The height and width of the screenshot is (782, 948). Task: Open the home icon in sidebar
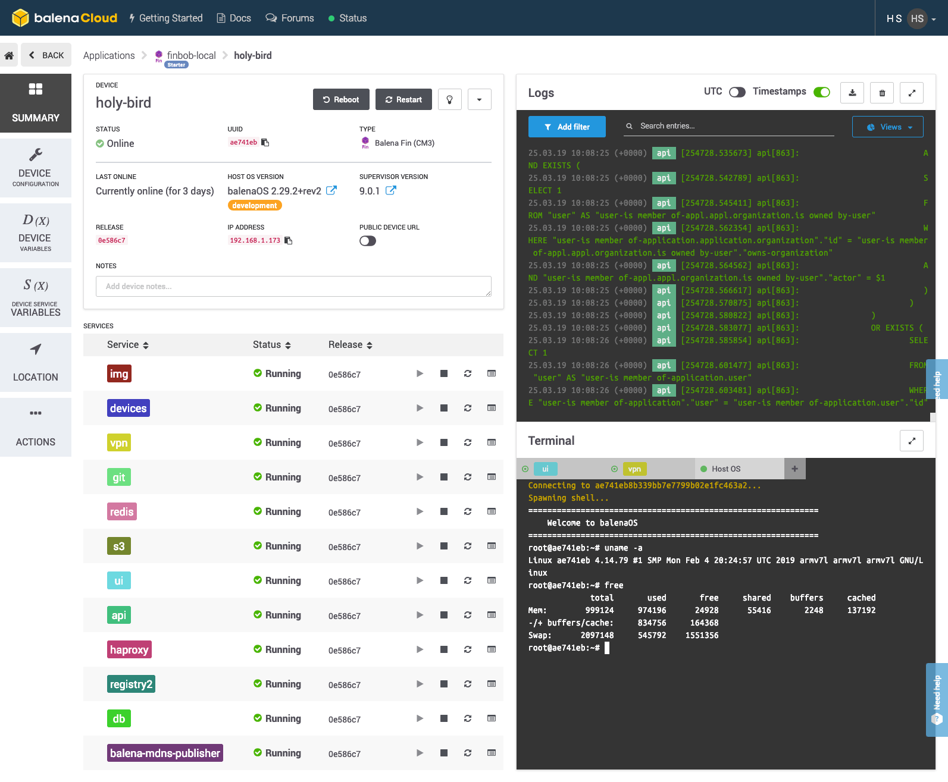click(x=9, y=55)
